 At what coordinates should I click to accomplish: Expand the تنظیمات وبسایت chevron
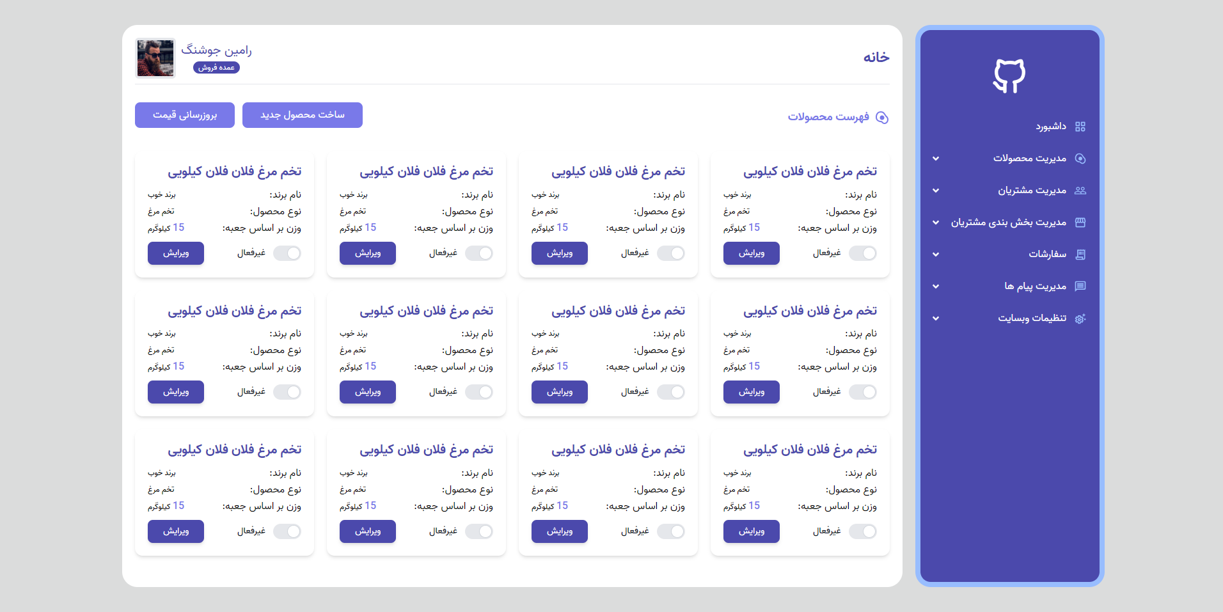(936, 318)
